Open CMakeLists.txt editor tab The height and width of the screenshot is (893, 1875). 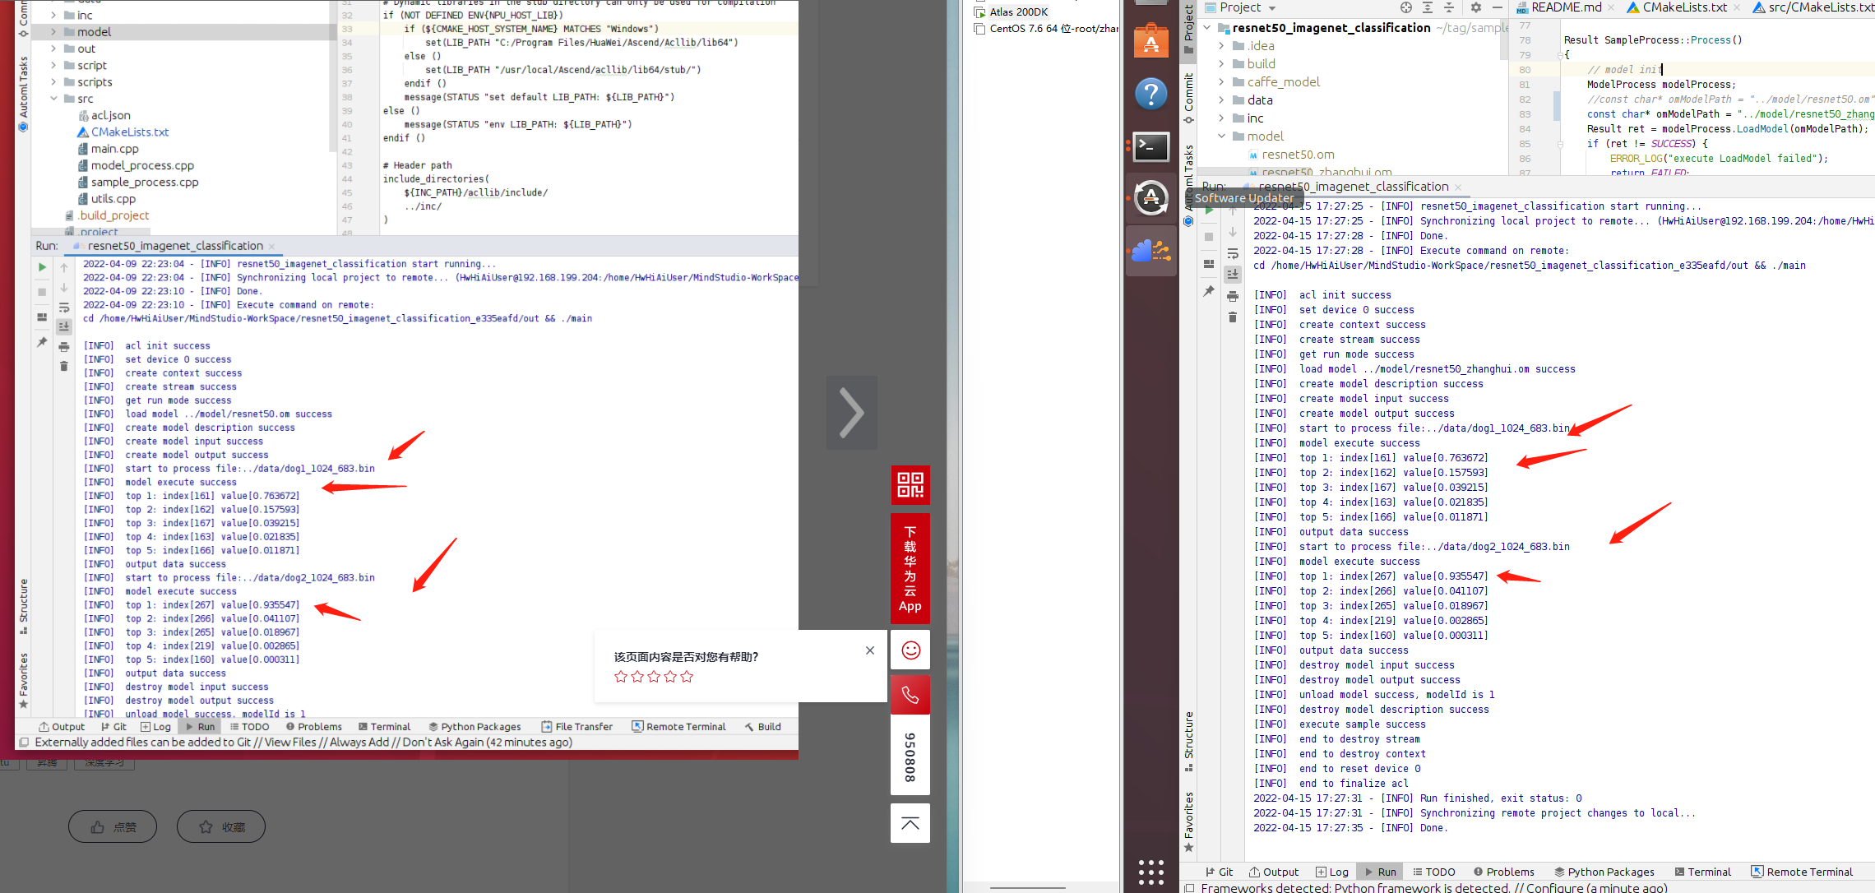pyautogui.click(x=1684, y=7)
